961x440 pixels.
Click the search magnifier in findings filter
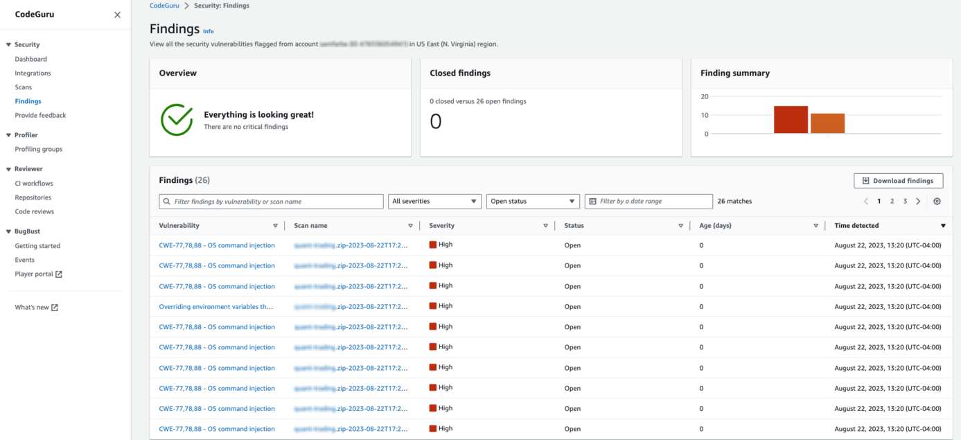(166, 202)
